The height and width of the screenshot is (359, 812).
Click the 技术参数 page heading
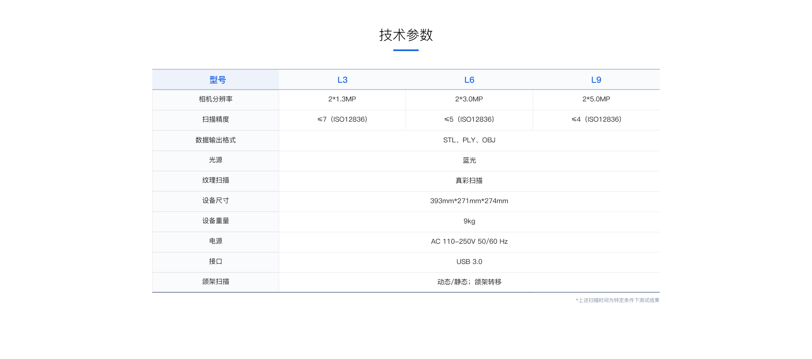tap(406, 35)
